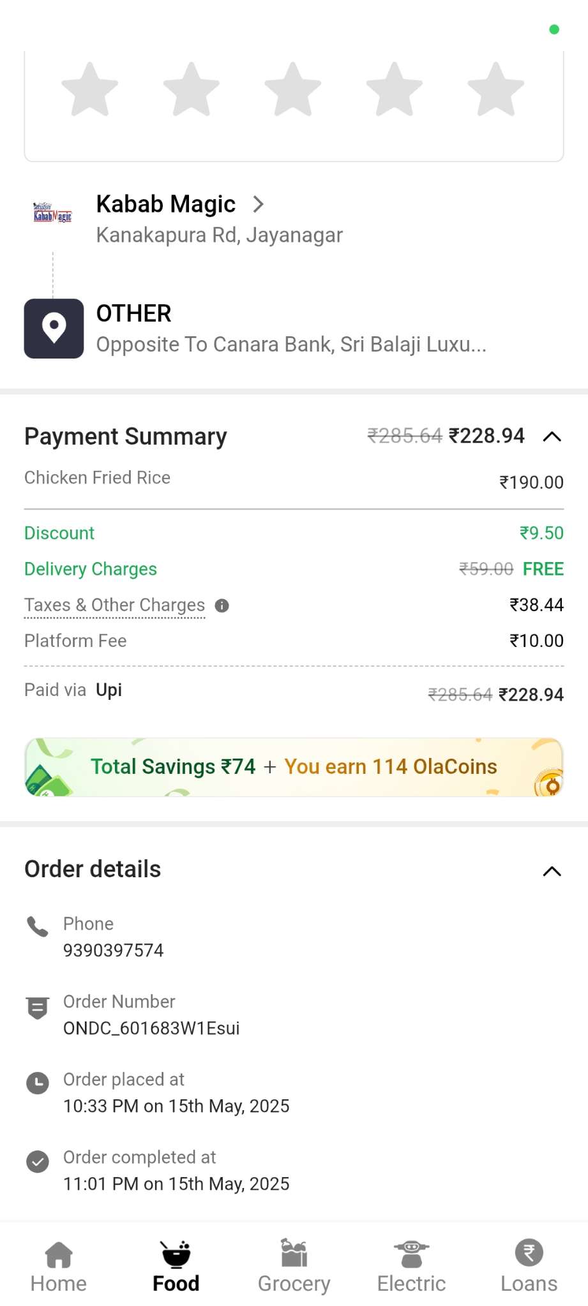Open the Loans tab
Screen dimensions: 588x1306
[x=529, y=1266]
